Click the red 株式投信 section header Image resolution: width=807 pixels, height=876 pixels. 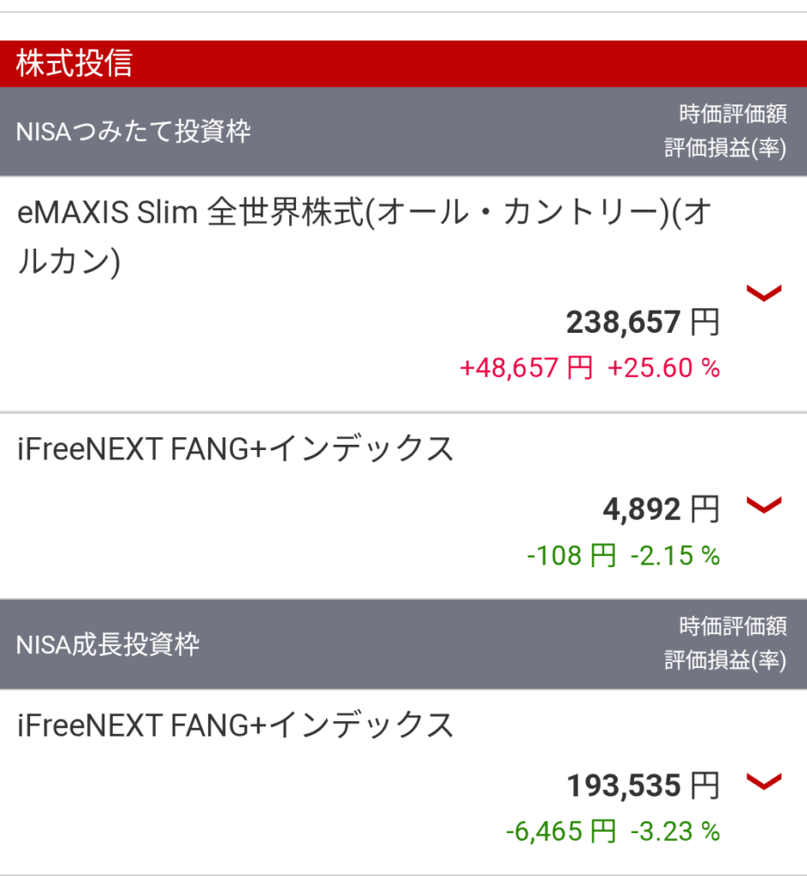74,64
